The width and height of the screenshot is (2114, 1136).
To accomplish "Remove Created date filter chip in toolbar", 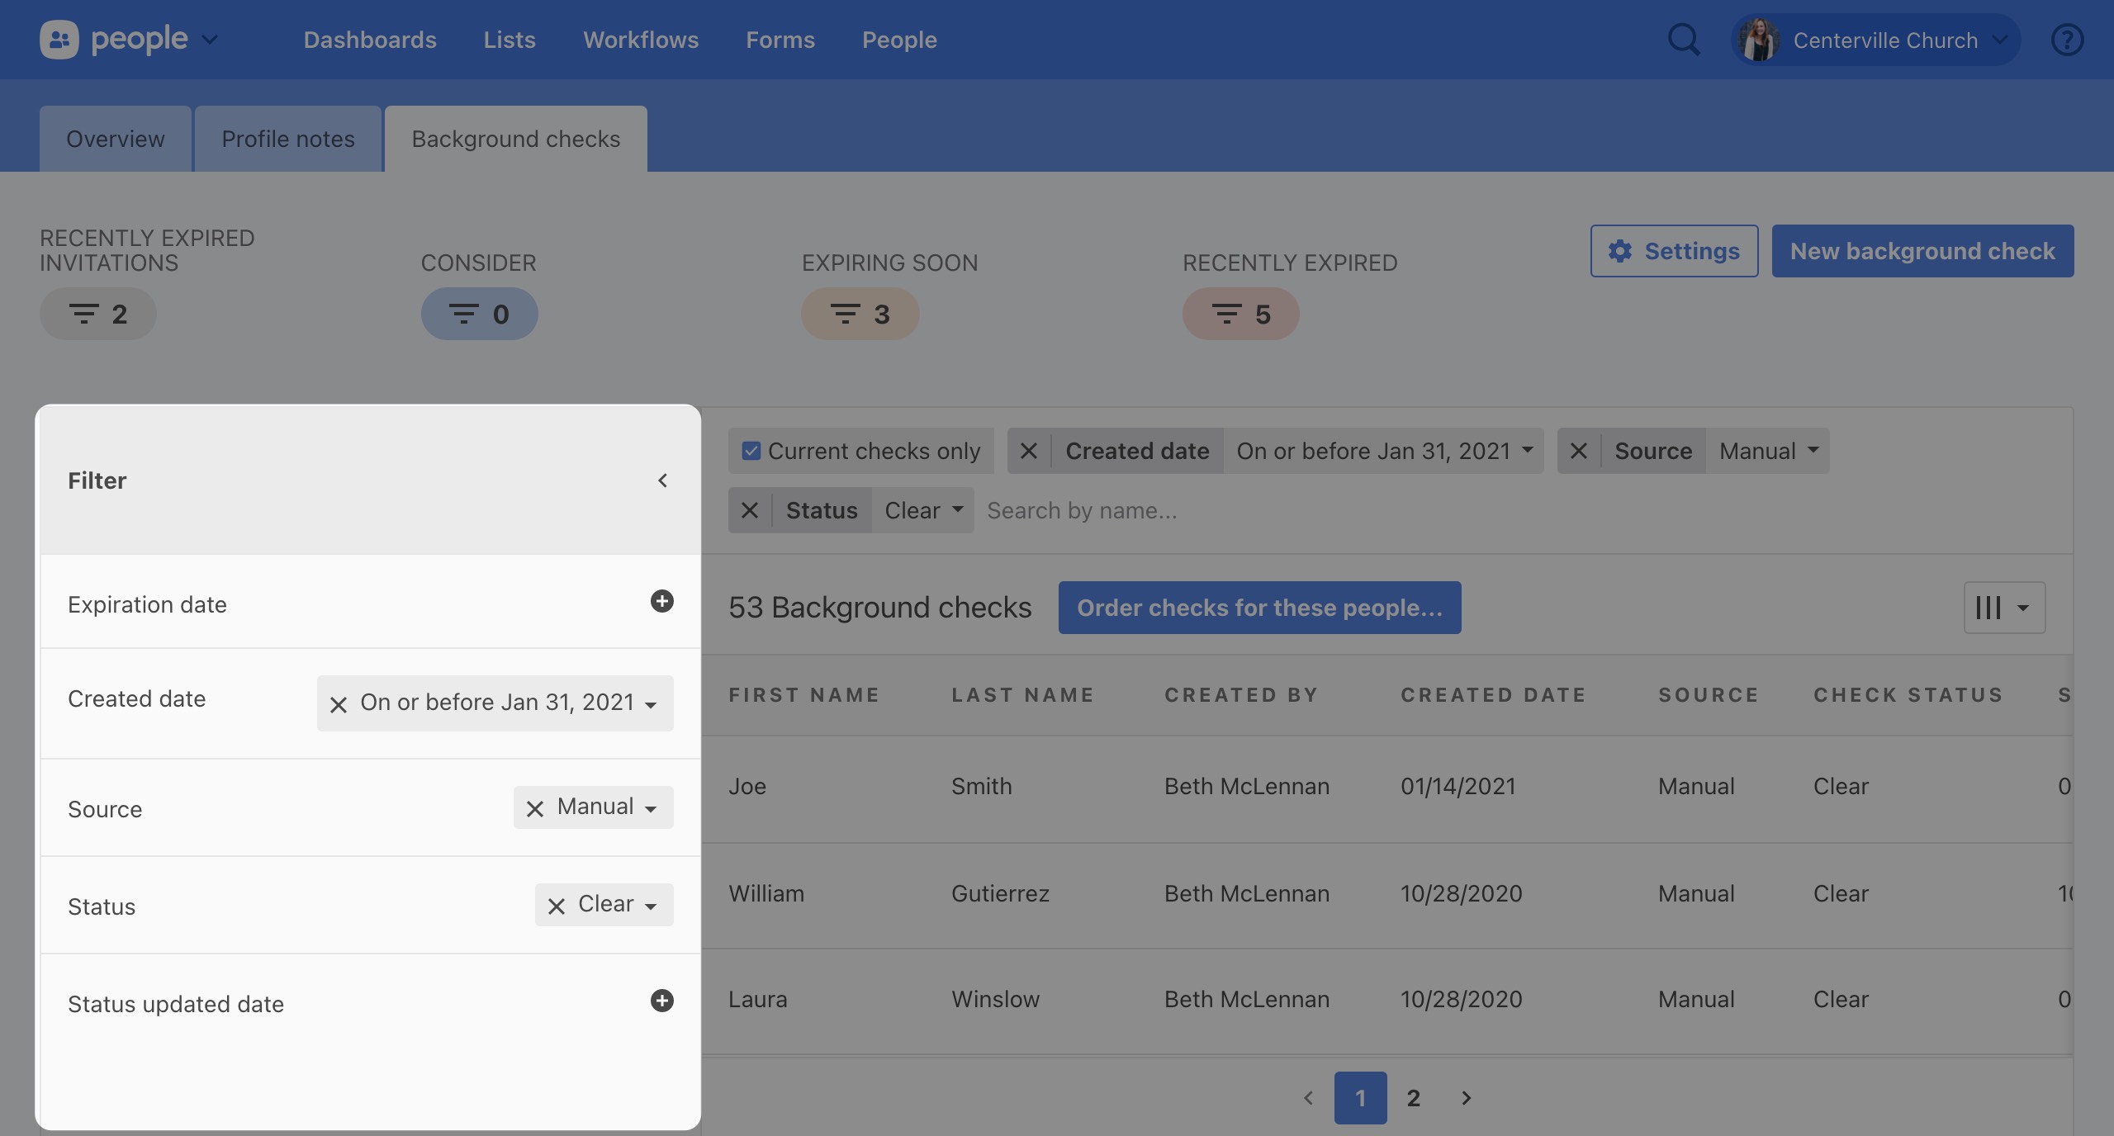I will 1029,451.
